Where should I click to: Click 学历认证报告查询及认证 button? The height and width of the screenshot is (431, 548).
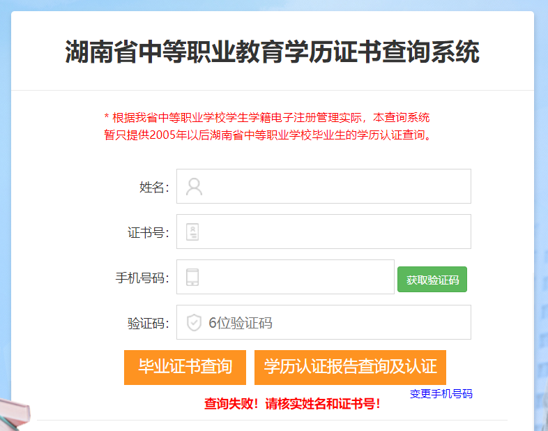point(350,368)
